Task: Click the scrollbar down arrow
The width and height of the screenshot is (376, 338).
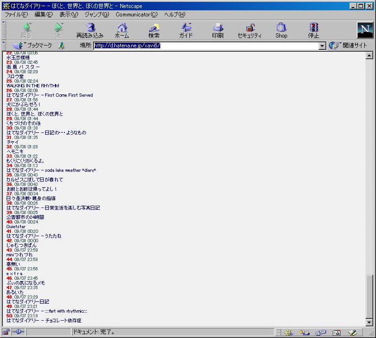Action: coord(369,323)
